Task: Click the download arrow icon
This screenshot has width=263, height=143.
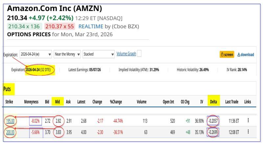Action: tap(239, 55)
